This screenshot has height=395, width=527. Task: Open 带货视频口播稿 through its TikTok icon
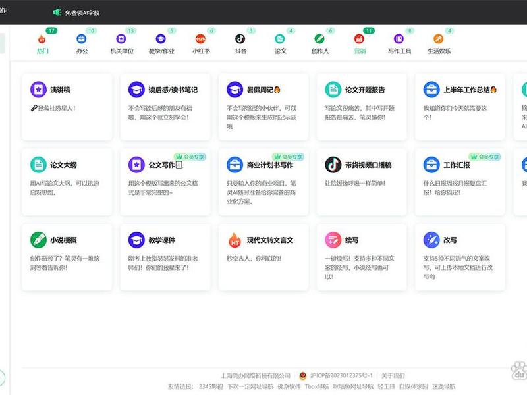[x=333, y=165]
